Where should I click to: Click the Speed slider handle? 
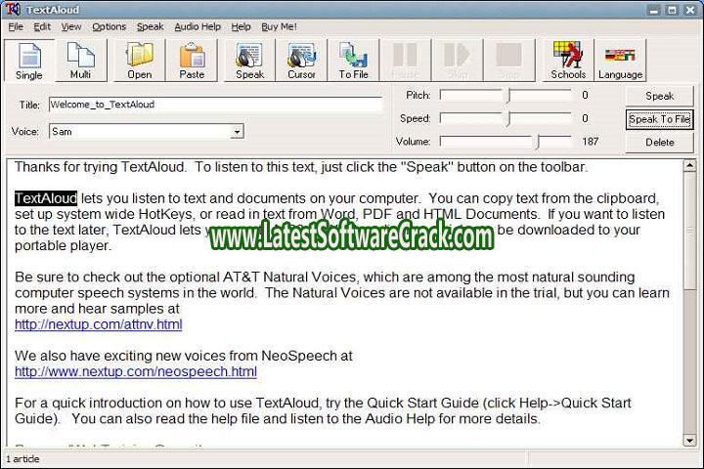tap(508, 118)
